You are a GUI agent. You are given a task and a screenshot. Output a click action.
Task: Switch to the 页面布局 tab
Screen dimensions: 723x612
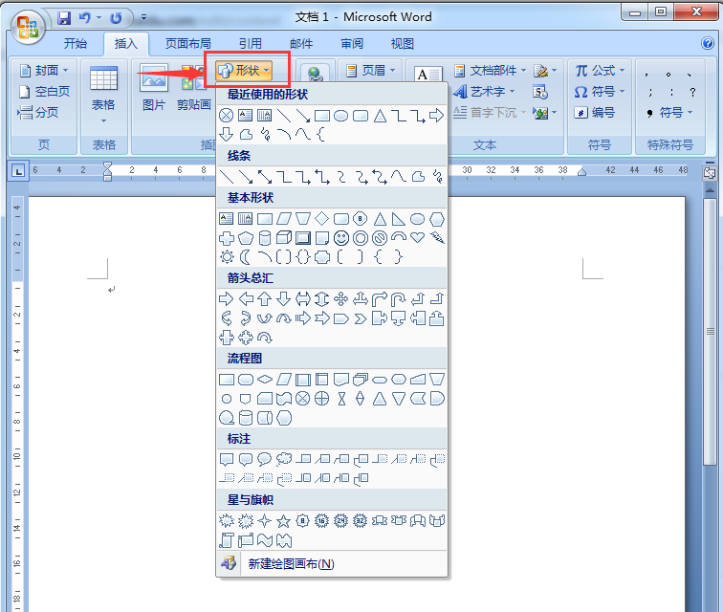188,43
